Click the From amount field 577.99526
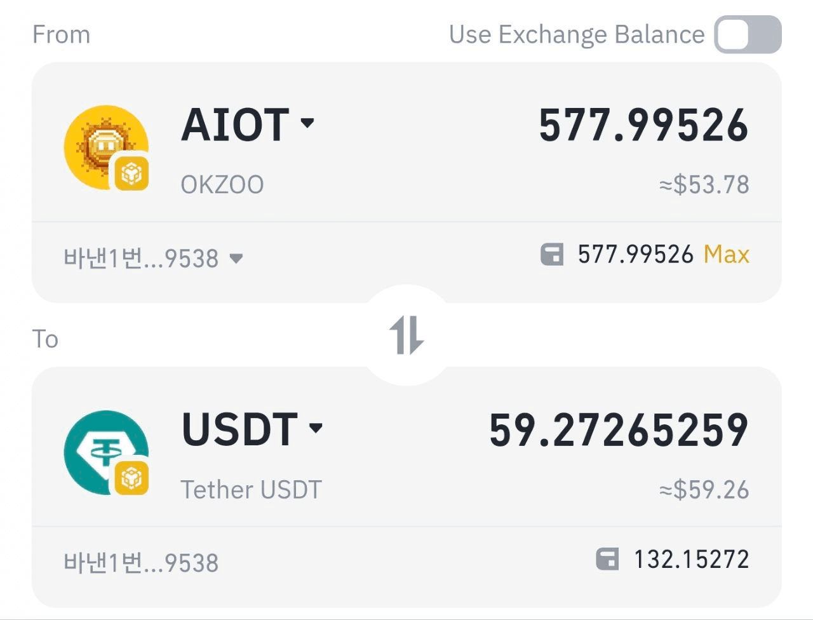This screenshot has height=620, width=813. (643, 125)
